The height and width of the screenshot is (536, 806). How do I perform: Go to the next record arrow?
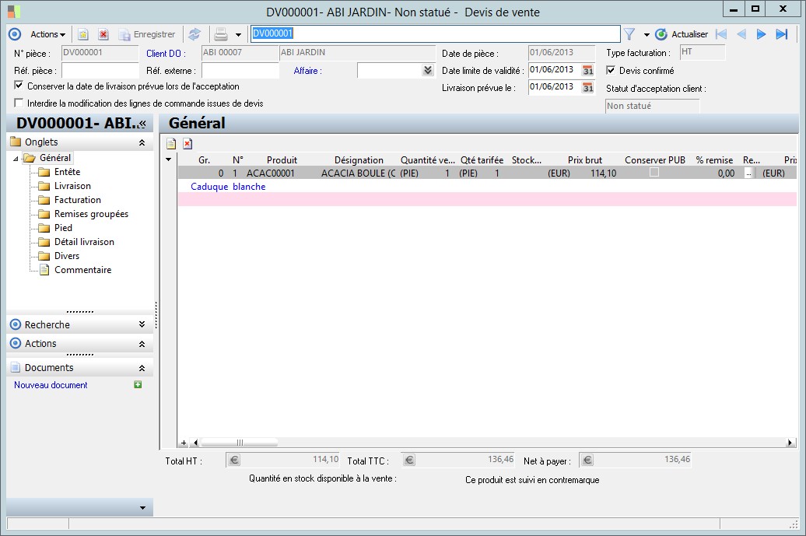point(762,34)
